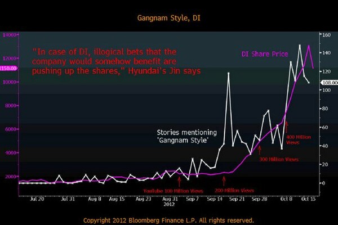
Task: Click the tallest white spike near Sep 19
Action: pos(228,73)
